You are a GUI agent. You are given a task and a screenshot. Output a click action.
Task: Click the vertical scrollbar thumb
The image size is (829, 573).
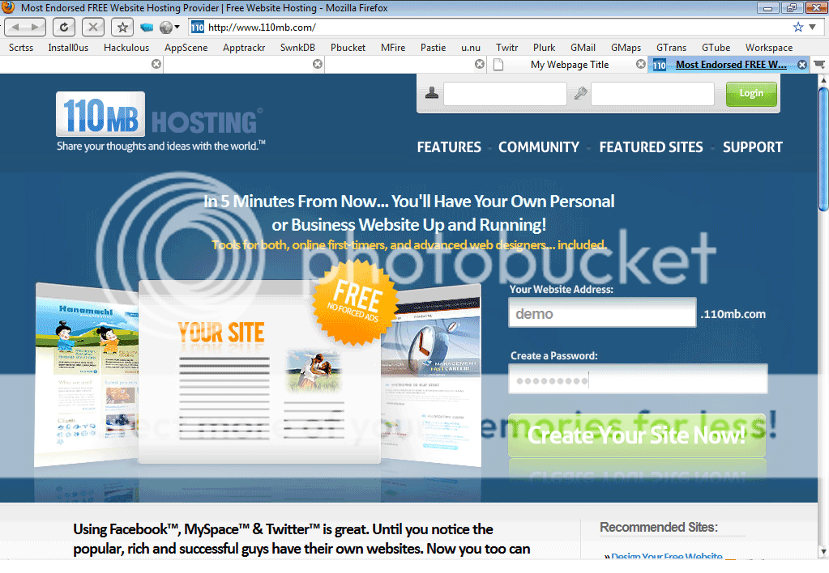pyautogui.click(x=823, y=149)
